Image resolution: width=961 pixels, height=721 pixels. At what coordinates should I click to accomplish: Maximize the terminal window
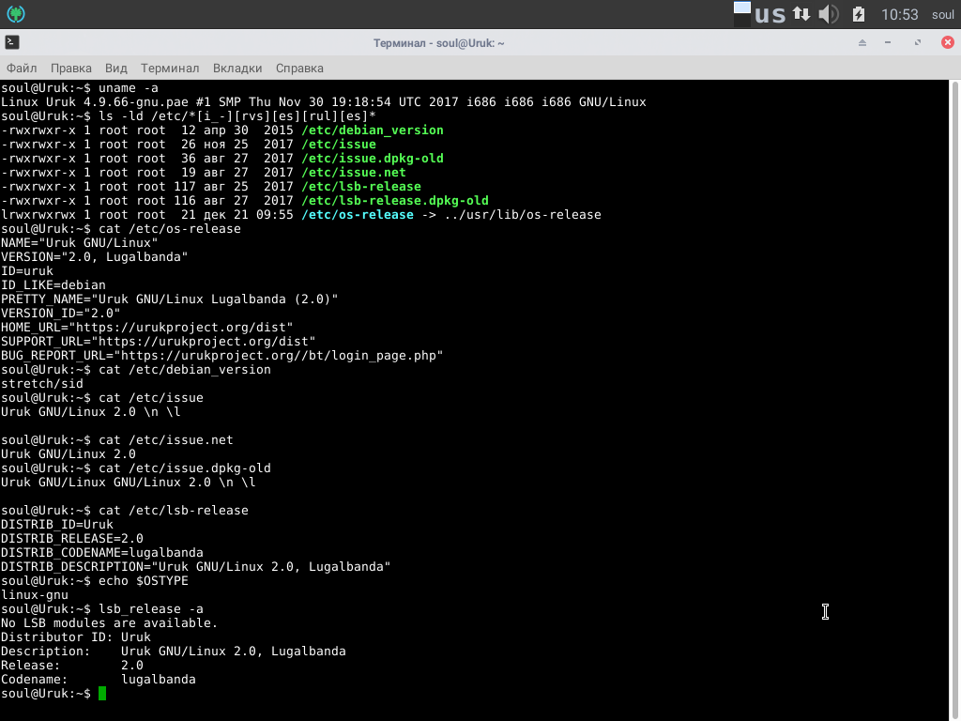pos(918,43)
